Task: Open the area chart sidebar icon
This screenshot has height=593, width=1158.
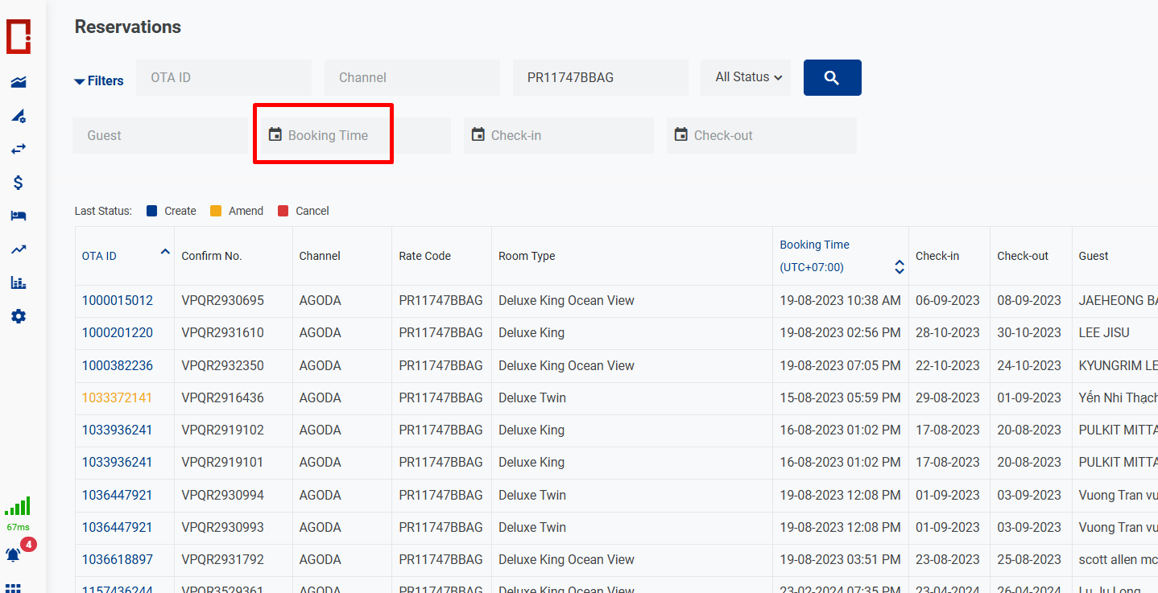Action: [x=18, y=82]
